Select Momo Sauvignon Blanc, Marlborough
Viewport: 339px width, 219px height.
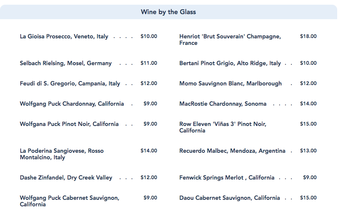[230, 84]
